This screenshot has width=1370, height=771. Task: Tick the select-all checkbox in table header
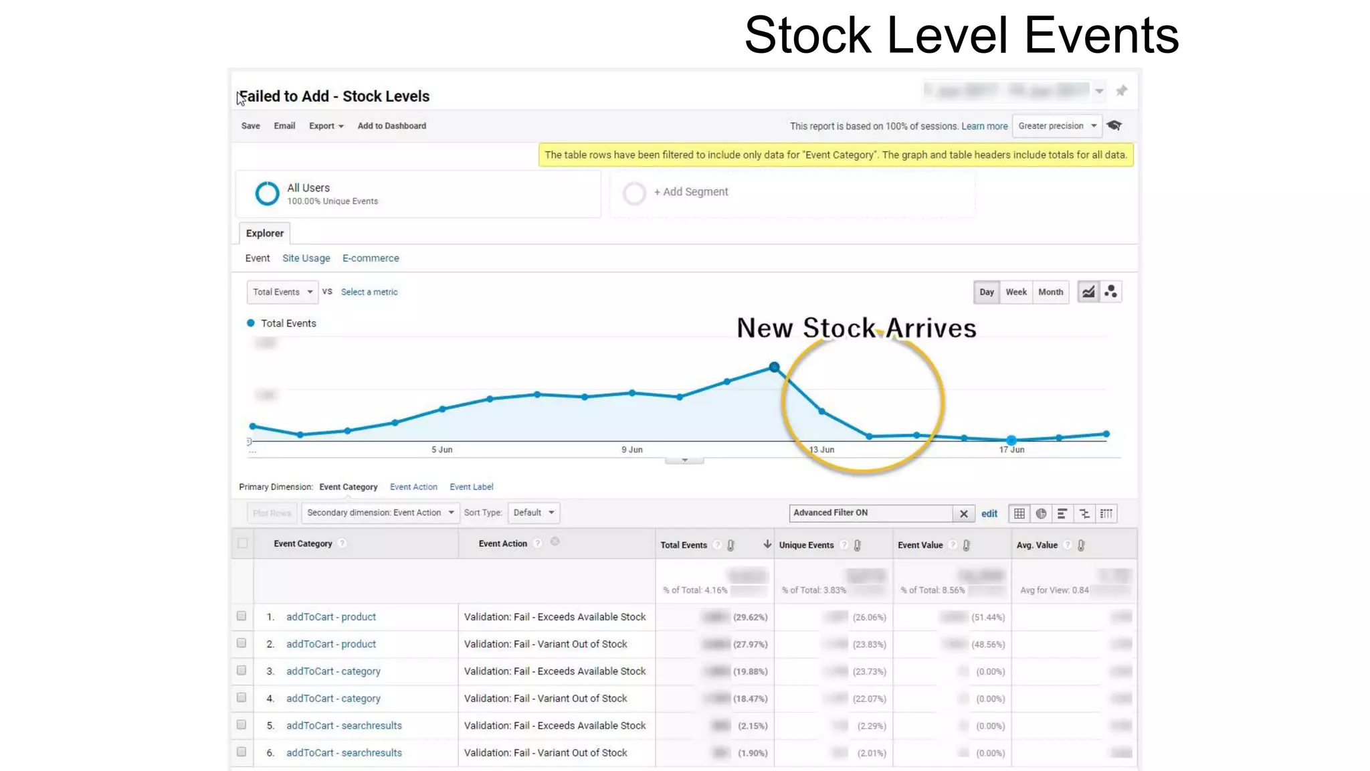242,543
